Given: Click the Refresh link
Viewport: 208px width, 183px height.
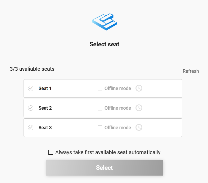Looking at the screenshot, I should pyautogui.click(x=191, y=71).
